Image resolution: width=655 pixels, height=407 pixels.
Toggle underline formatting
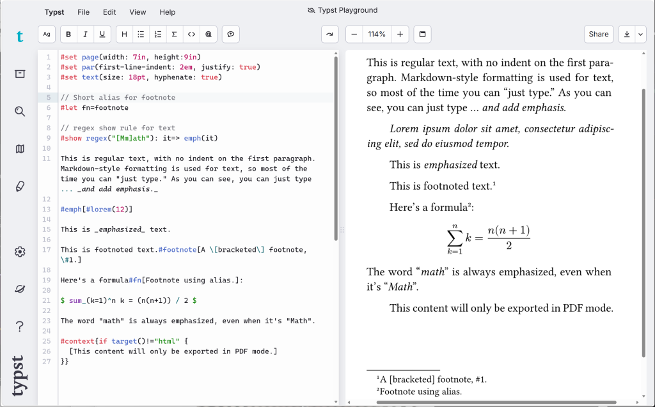102,35
